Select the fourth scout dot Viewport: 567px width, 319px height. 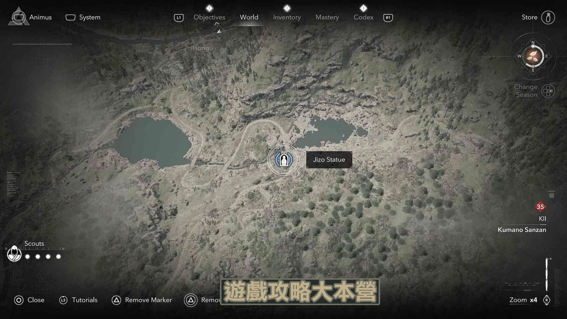click(x=58, y=257)
